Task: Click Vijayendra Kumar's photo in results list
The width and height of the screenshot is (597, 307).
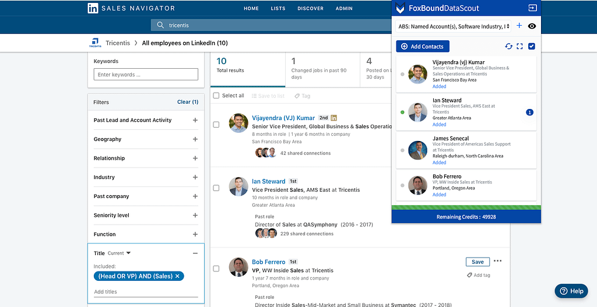Action: (238, 123)
